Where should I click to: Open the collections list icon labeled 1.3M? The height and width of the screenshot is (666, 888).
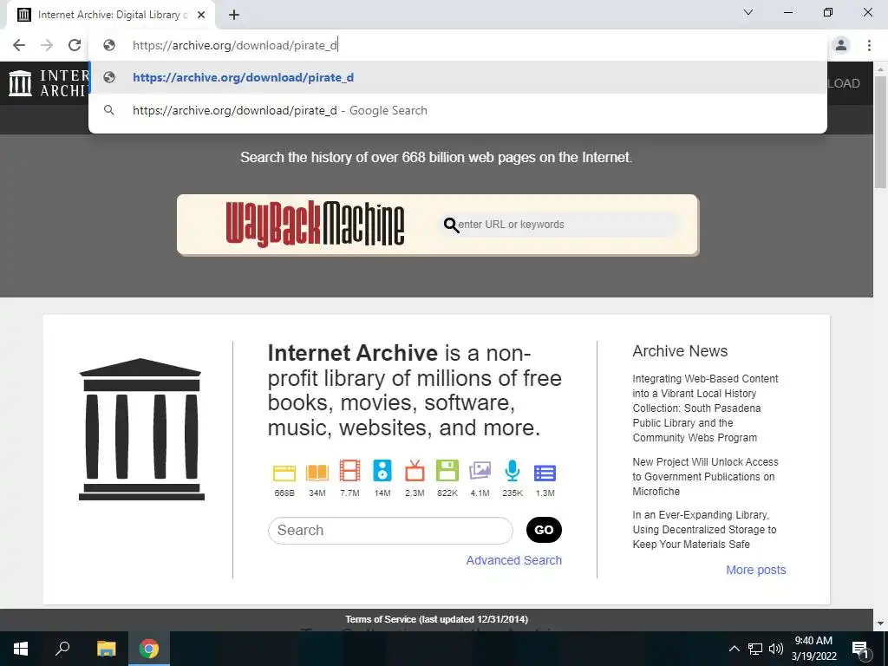point(545,473)
